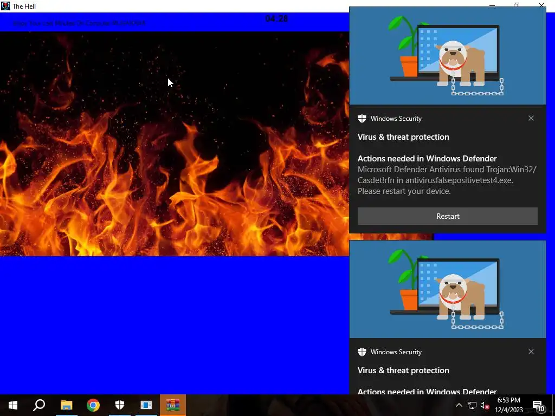Show hidden system tray icons

[459, 405]
